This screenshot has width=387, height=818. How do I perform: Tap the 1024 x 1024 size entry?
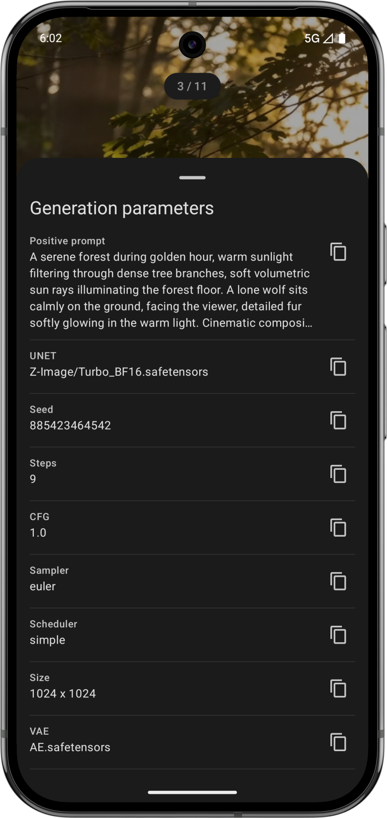(63, 694)
